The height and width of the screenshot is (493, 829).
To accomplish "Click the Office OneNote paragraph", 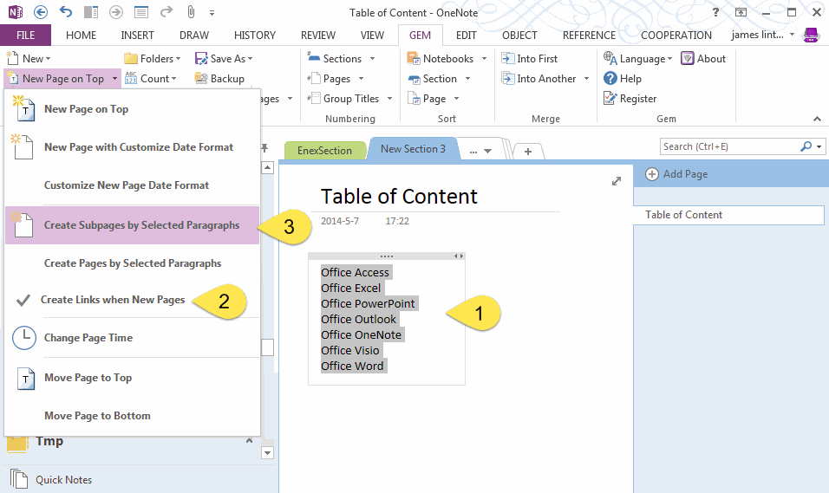I will coord(361,334).
